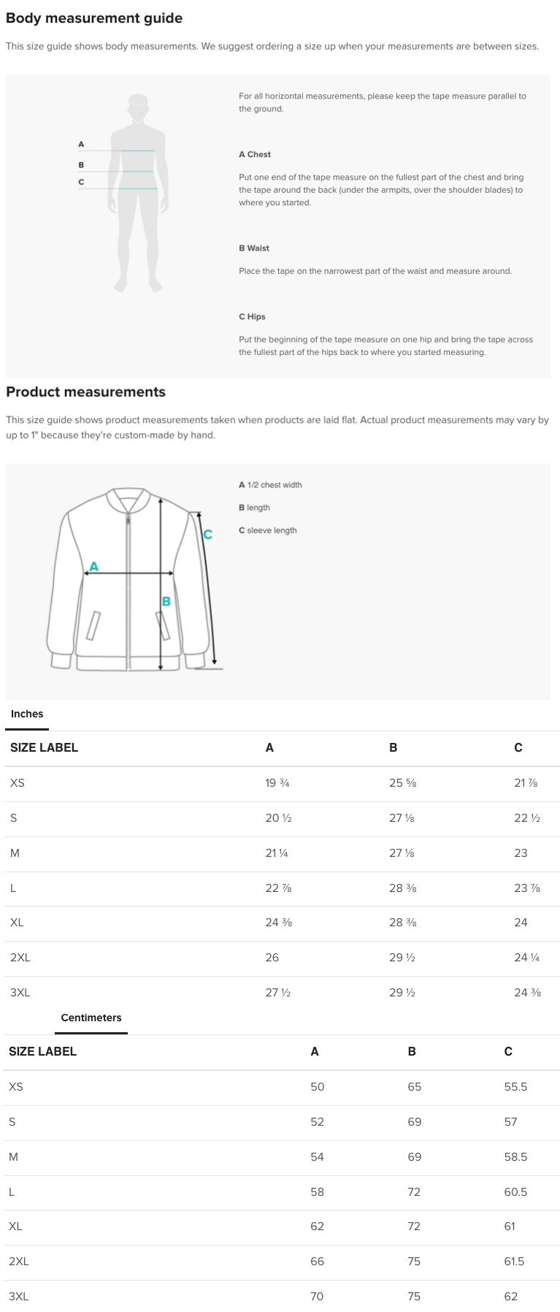Image resolution: width=560 pixels, height=1312 pixels.
Task: Switch to the Centimeters tab
Action: (x=91, y=1018)
